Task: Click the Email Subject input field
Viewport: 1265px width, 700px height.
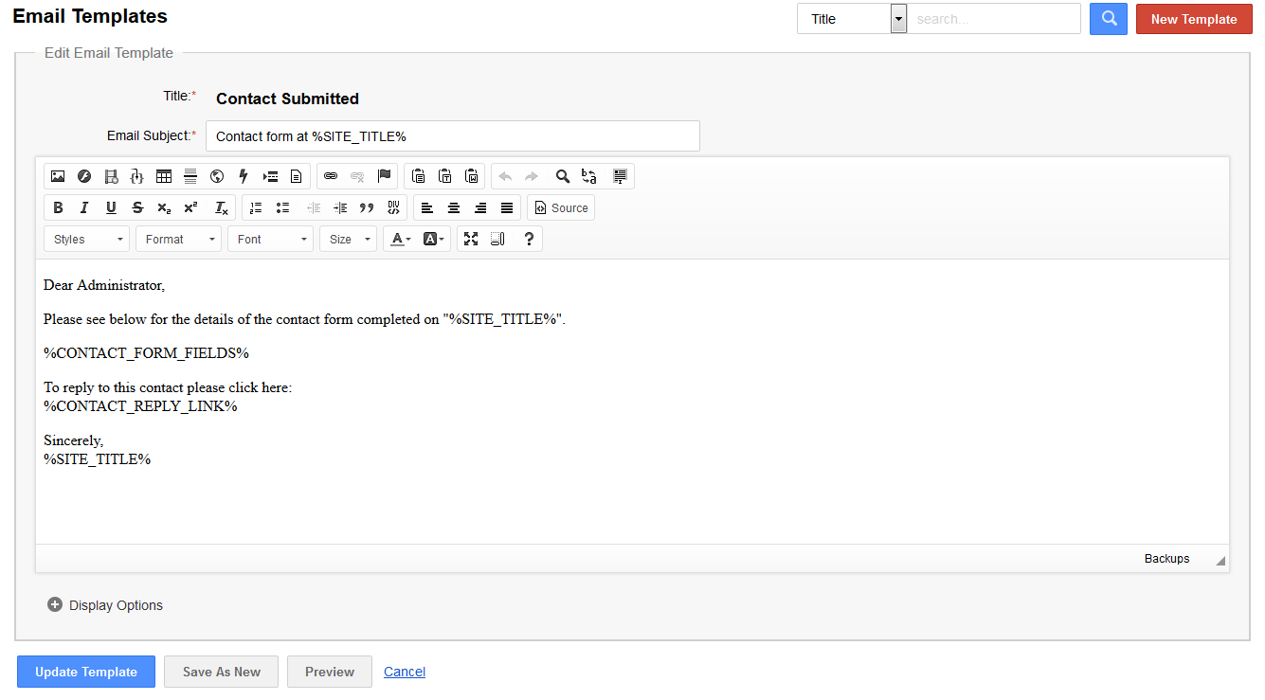Action: (x=452, y=136)
